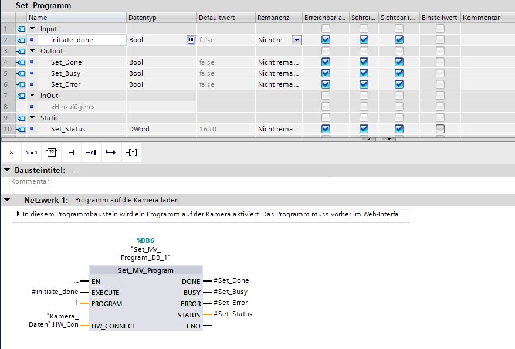The image size is (515, 349).
Task: Open Remanenz dropdown for initiate_done
Action: (x=296, y=40)
